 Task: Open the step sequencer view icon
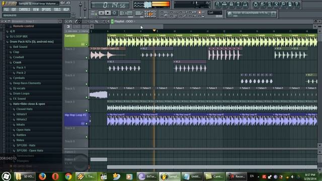click(x=225, y=4)
